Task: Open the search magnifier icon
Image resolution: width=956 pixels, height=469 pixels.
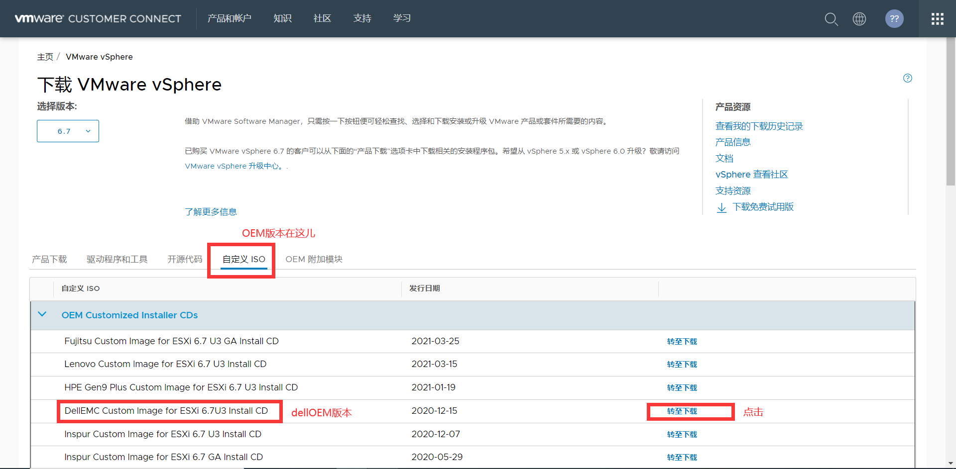Action: tap(831, 19)
